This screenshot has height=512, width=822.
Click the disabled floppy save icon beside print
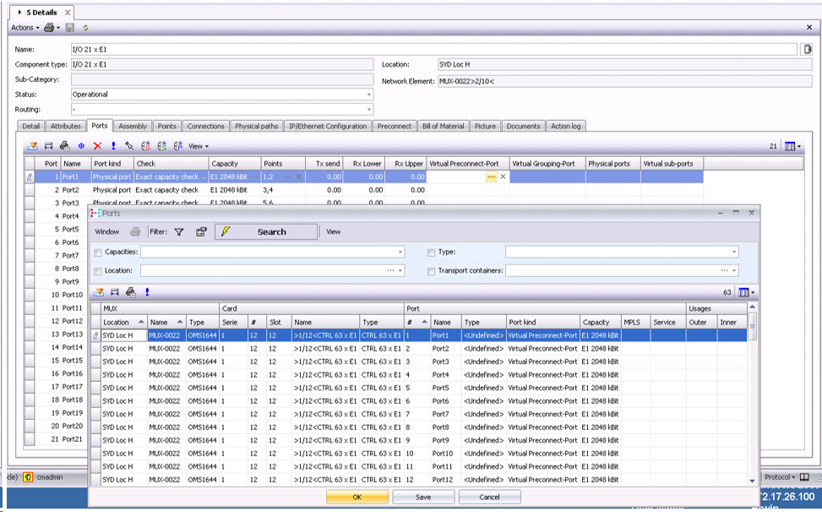pos(70,27)
